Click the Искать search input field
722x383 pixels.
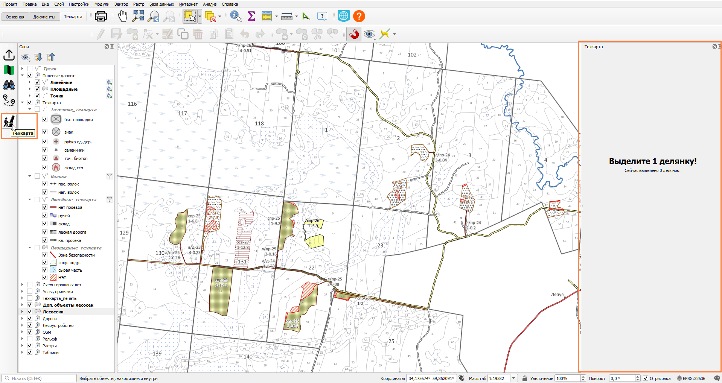pyautogui.click(x=39, y=378)
